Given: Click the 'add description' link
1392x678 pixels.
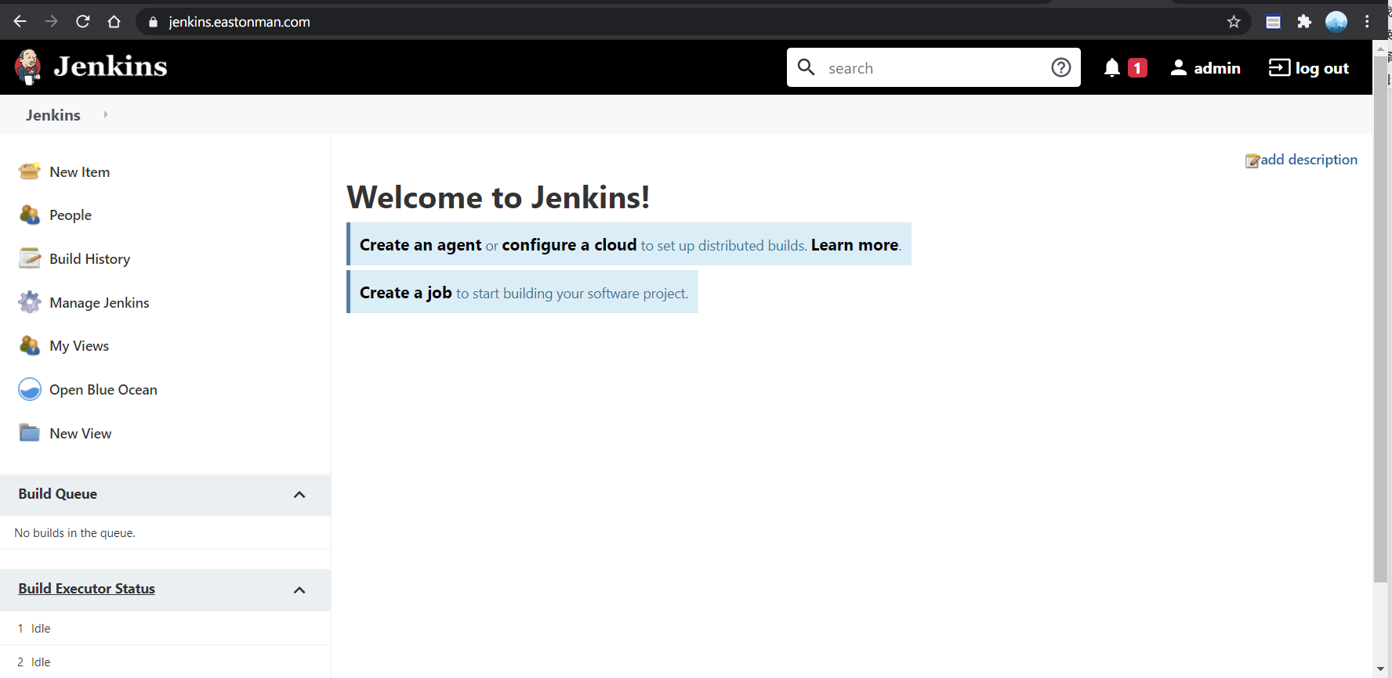Looking at the screenshot, I should point(1308,160).
